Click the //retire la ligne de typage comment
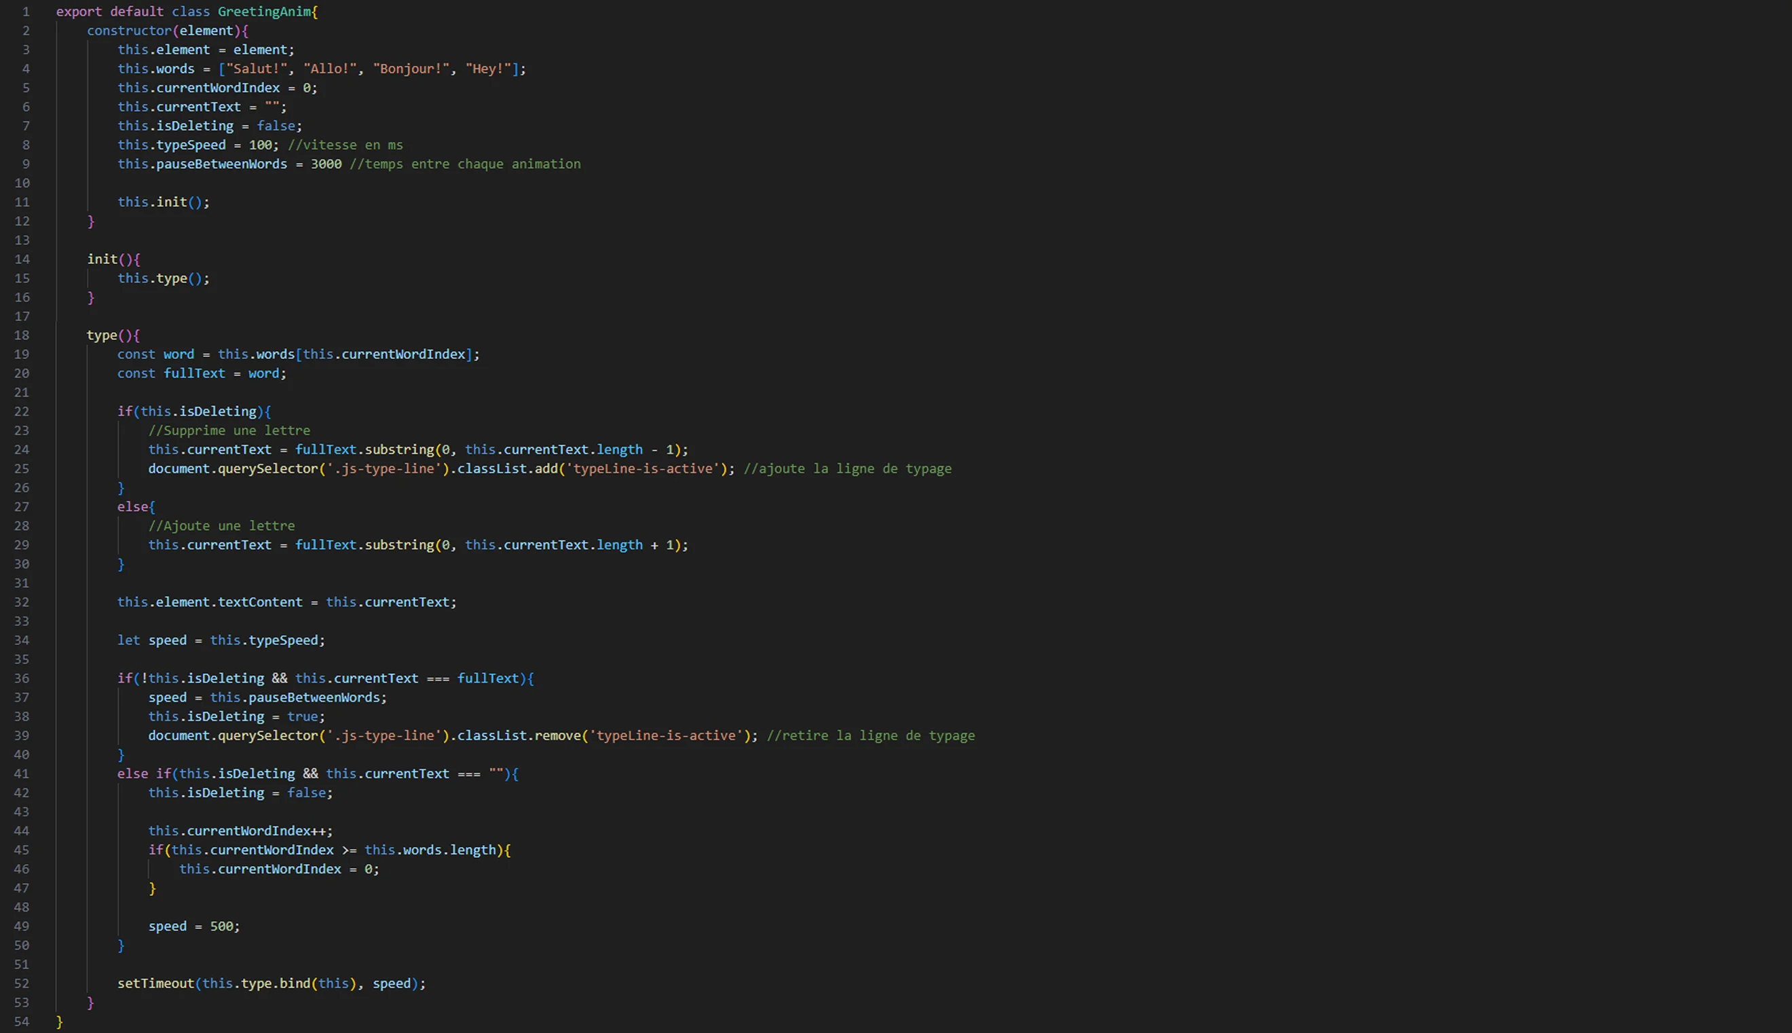 pyautogui.click(x=870, y=736)
